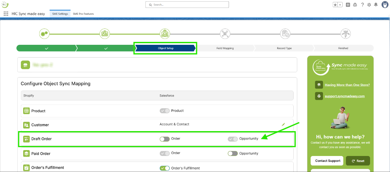
Task: Click the Customer label
Action: coord(40,125)
